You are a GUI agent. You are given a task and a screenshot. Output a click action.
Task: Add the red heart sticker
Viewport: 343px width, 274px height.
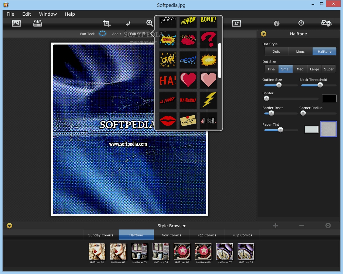click(188, 80)
